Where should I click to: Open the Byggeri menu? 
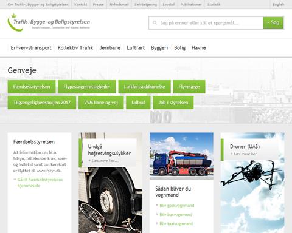pos(159,48)
